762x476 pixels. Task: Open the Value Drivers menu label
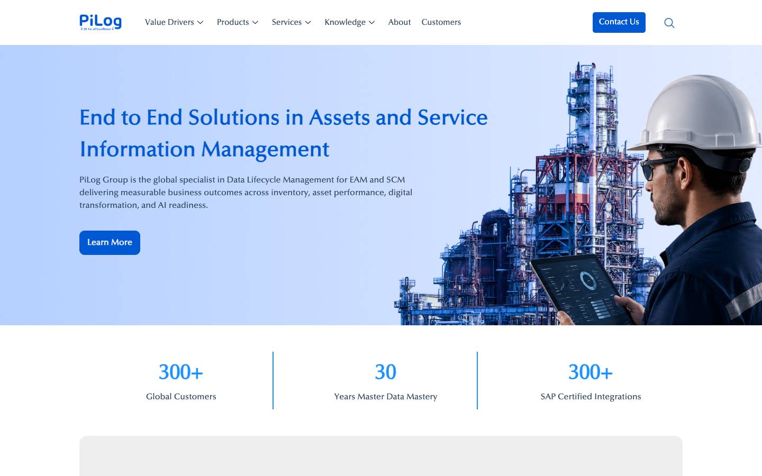[169, 22]
